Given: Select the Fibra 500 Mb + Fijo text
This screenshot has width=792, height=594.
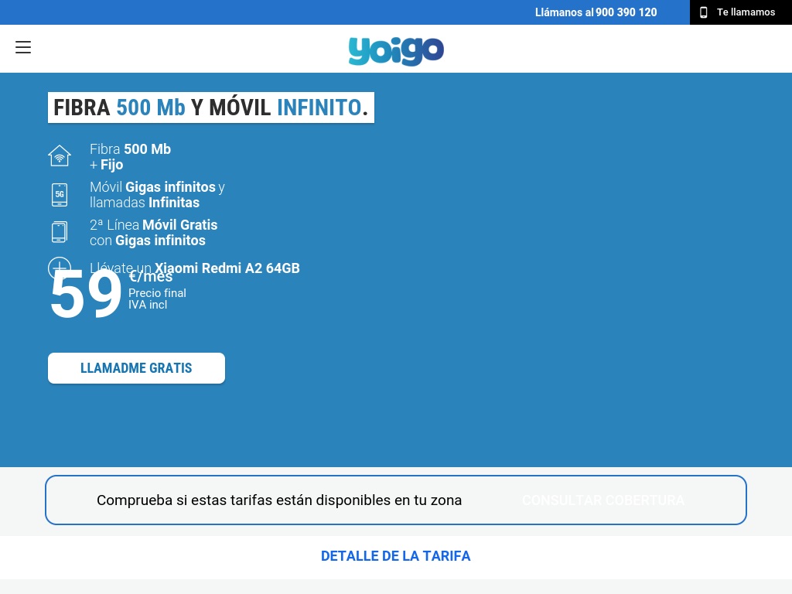Looking at the screenshot, I should point(130,157).
